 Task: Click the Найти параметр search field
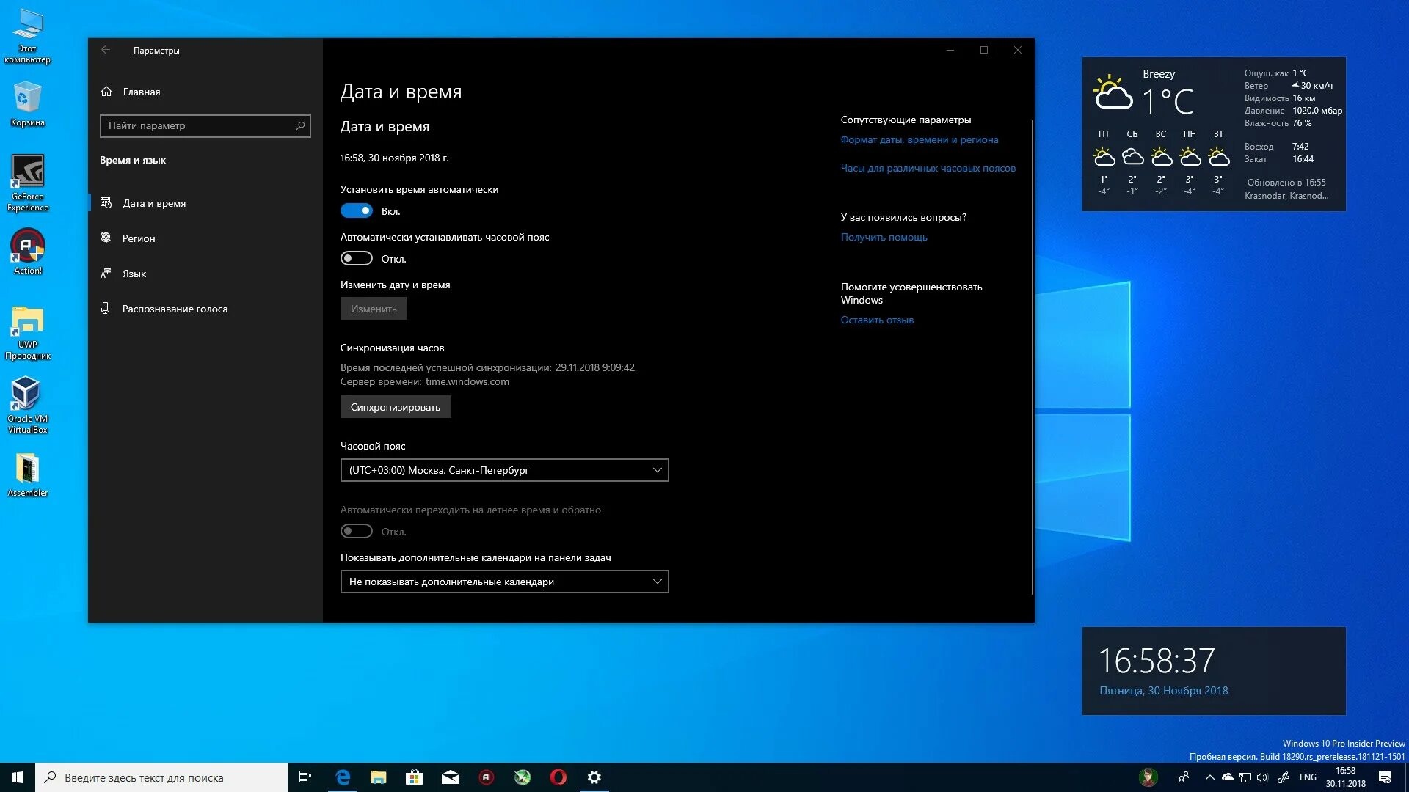(x=198, y=126)
